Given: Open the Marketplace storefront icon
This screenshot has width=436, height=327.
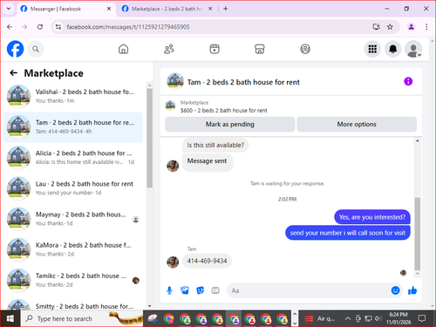Looking at the screenshot, I should (260, 49).
